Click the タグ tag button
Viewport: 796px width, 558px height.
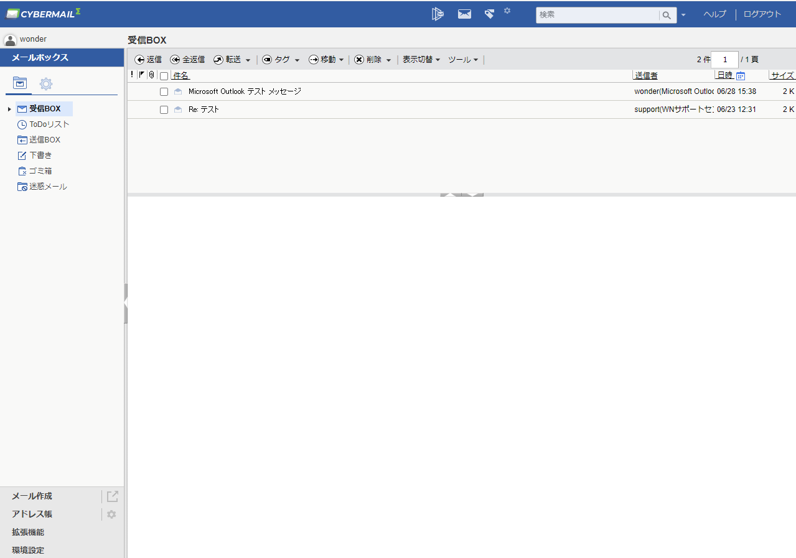click(276, 60)
